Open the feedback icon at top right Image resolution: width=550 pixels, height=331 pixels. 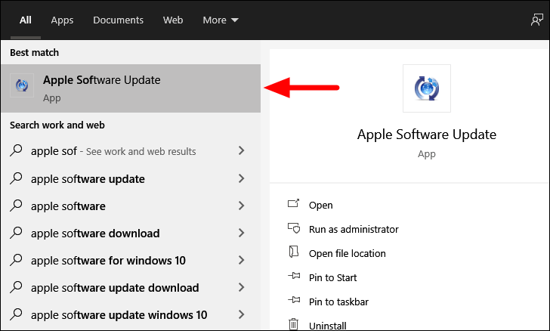pyautogui.click(x=536, y=20)
